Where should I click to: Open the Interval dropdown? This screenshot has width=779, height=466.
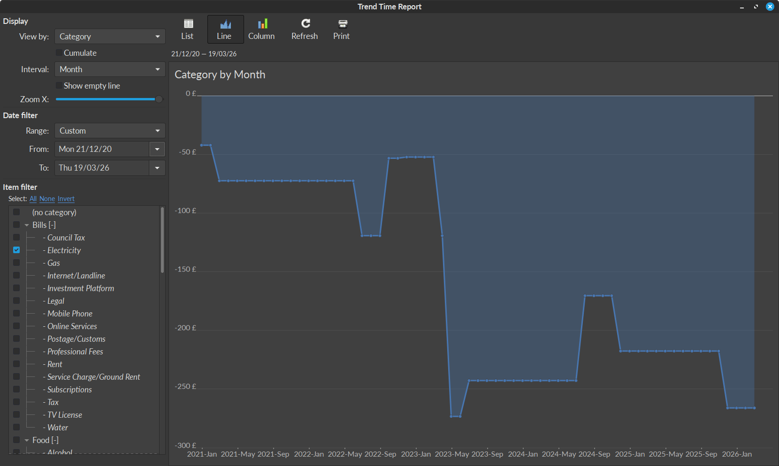pyautogui.click(x=110, y=69)
